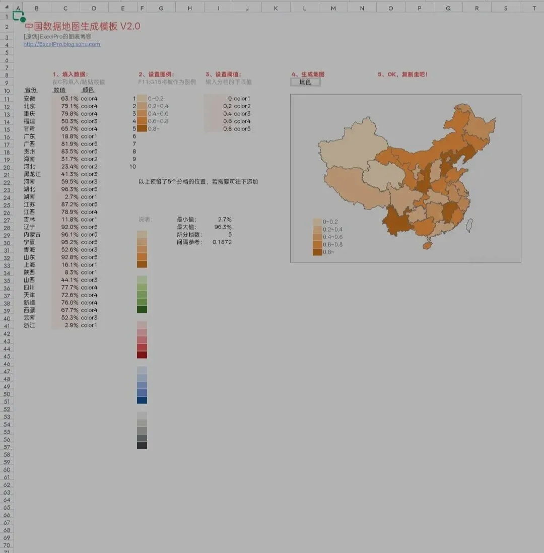Select the 0.2~0.4 legend label in column G
The image size is (544, 553).
[158, 106]
